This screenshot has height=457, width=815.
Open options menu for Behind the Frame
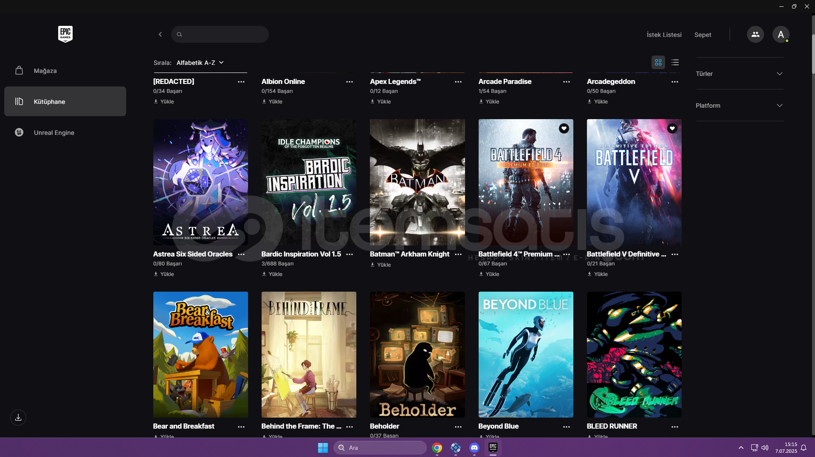(350, 426)
